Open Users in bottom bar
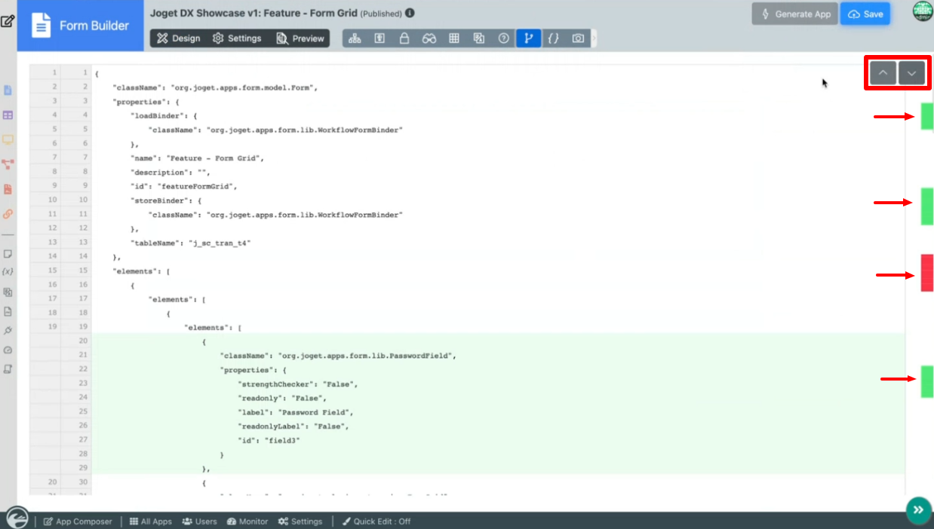Image resolution: width=934 pixels, height=529 pixels. point(200,521)
